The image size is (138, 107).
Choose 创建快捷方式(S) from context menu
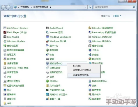pos(81,75)
